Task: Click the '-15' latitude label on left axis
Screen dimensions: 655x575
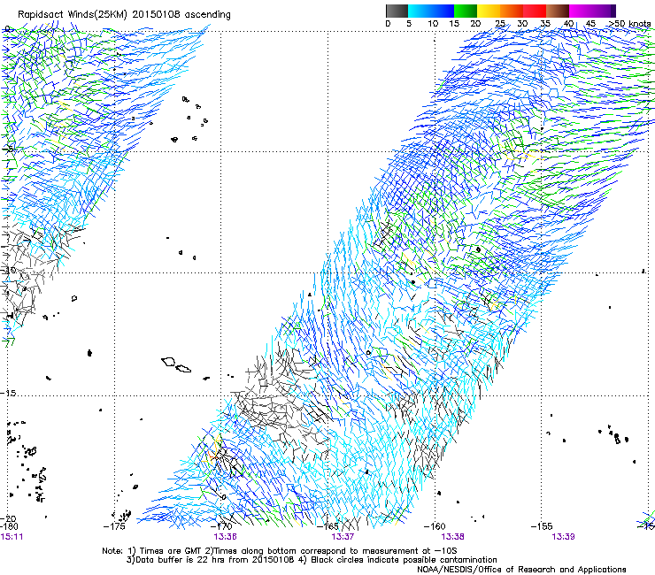Action: pyautogui.click(x=8, y=393)
